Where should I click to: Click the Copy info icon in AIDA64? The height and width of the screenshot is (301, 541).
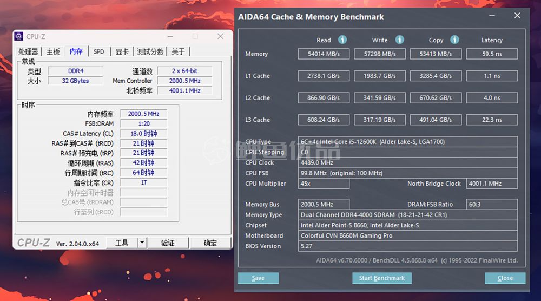pos(455,40)
